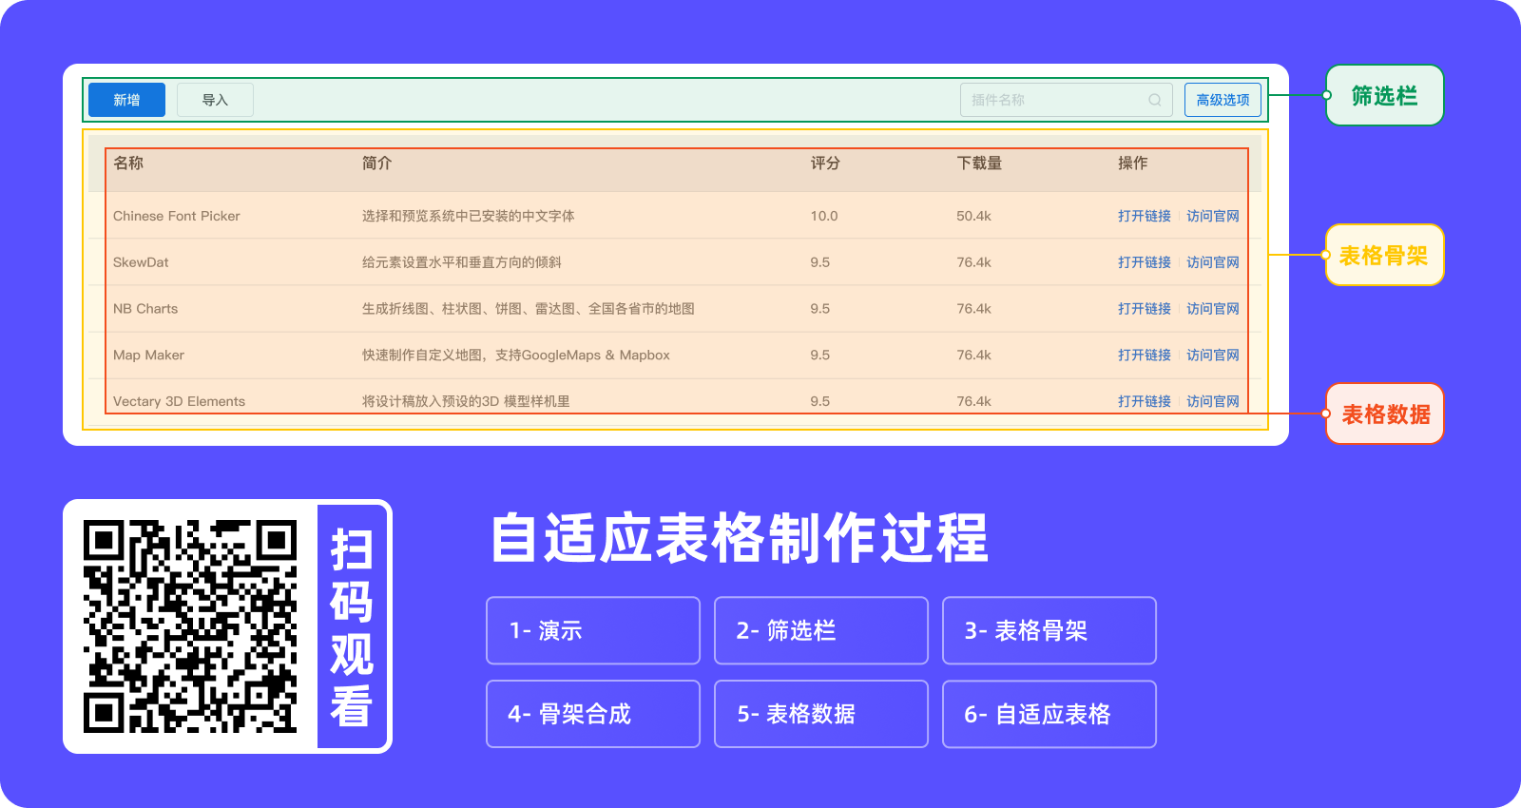Click the QR code image
The height and width of the screenshot is (808, 1521).
click(190, 626)
